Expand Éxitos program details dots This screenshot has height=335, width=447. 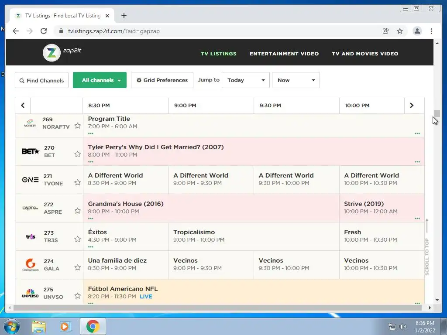91,247
